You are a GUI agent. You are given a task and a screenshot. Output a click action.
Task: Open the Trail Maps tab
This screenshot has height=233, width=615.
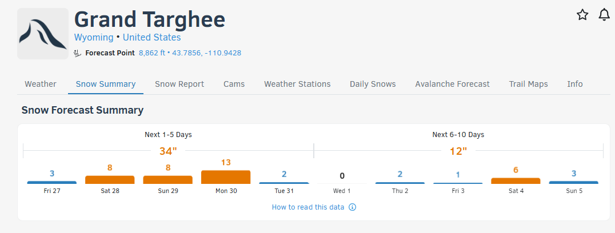[528, 84]
